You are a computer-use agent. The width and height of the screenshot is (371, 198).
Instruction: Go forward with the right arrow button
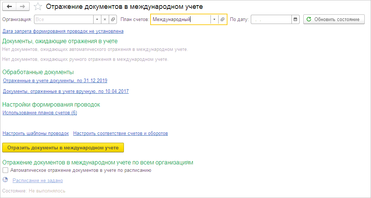(23, 7)
